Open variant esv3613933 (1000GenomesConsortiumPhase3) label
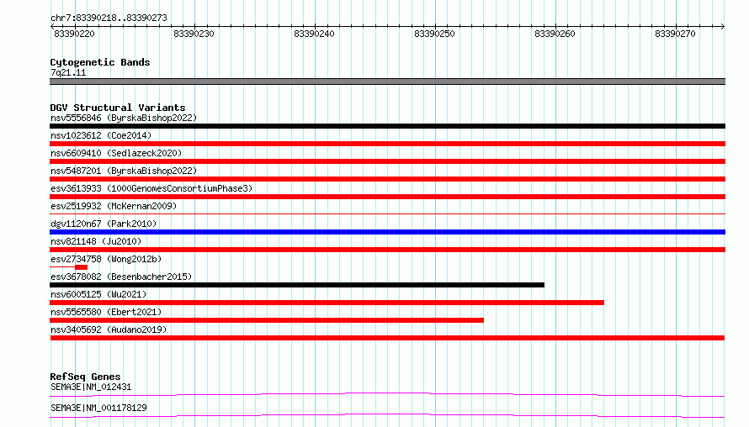This screenshot has width=749, height=427. (151, 188)
